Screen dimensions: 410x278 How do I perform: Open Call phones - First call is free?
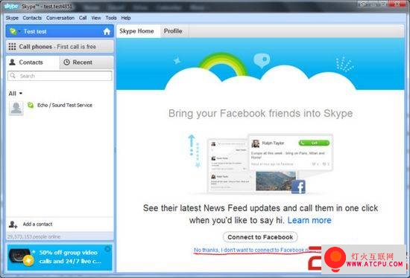tap(60, 47)
